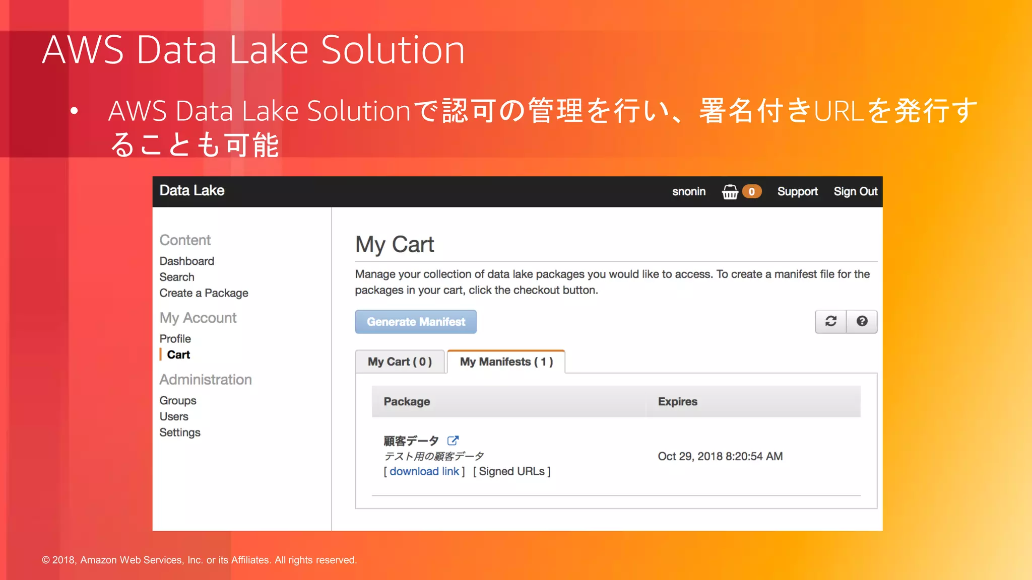The height and width of the screenshot is (580, 1032).
Task: Open help via the question mark icon
Action: [862, 321]
